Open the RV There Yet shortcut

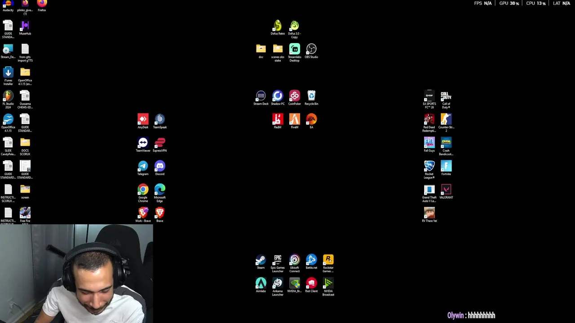coord(429,214)
